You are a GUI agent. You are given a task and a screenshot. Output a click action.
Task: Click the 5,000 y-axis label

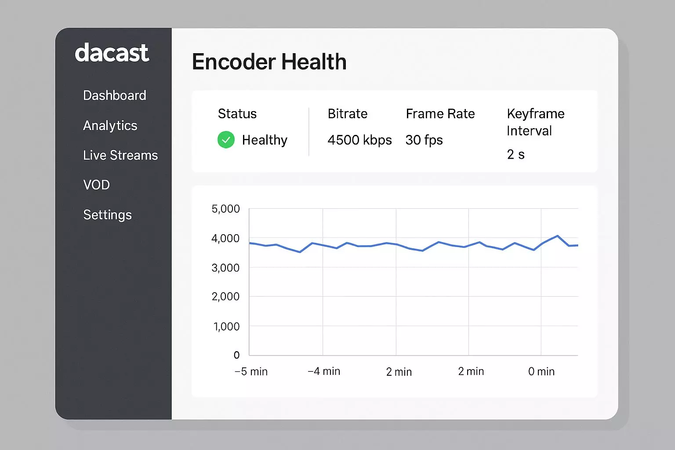tap(225, 209)
